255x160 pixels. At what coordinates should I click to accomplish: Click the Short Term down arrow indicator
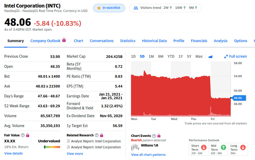point(204,147)
